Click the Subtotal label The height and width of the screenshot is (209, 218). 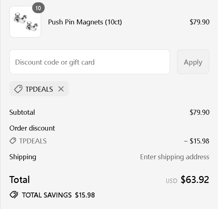click(22, 112)
